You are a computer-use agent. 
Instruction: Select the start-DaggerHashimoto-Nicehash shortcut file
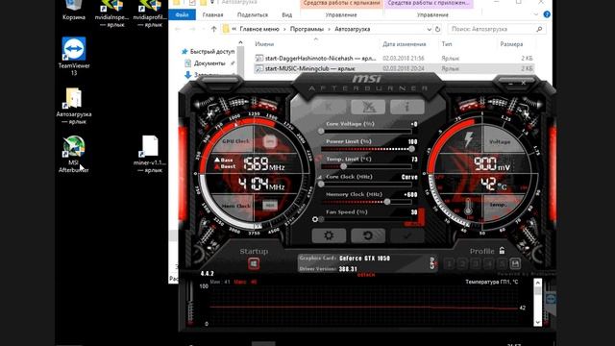(394, 58)
